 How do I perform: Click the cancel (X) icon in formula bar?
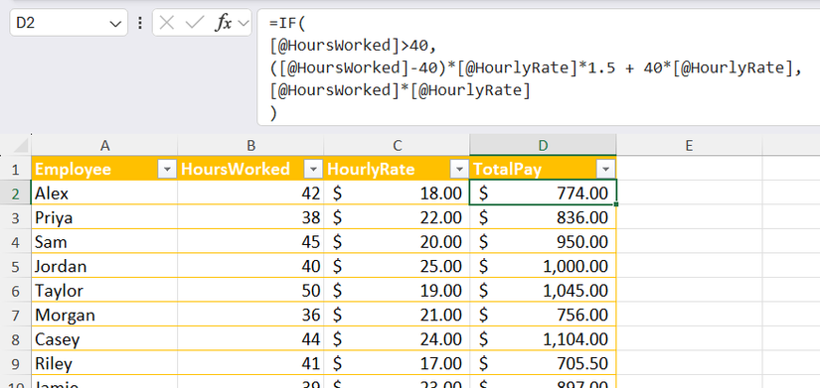166,23
